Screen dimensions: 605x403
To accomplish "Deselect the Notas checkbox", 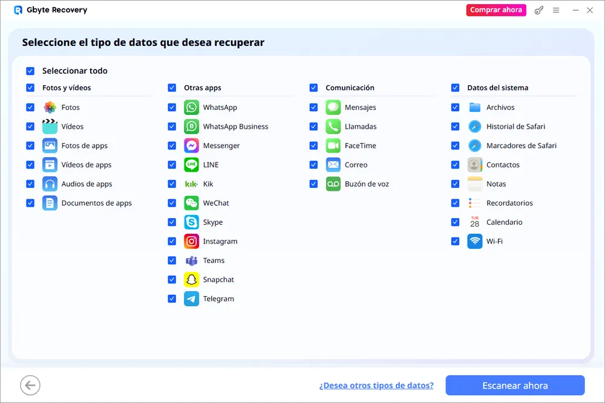I will (455, 184).
